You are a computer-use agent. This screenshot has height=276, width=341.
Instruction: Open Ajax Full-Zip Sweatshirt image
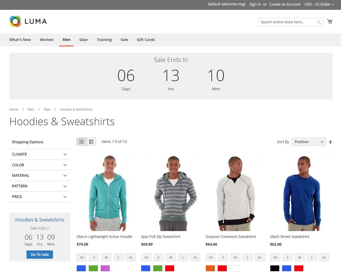coord(173,193)
